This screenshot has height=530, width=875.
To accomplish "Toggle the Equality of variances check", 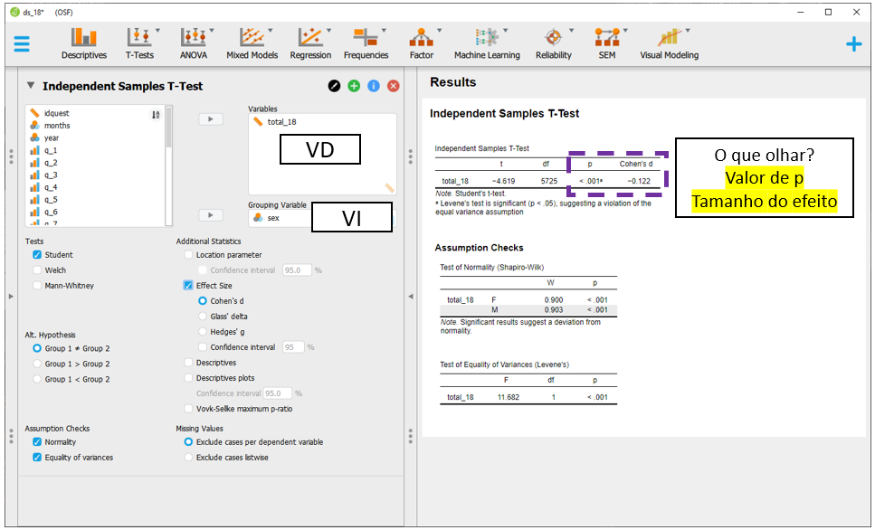I will tap(37, 458).
